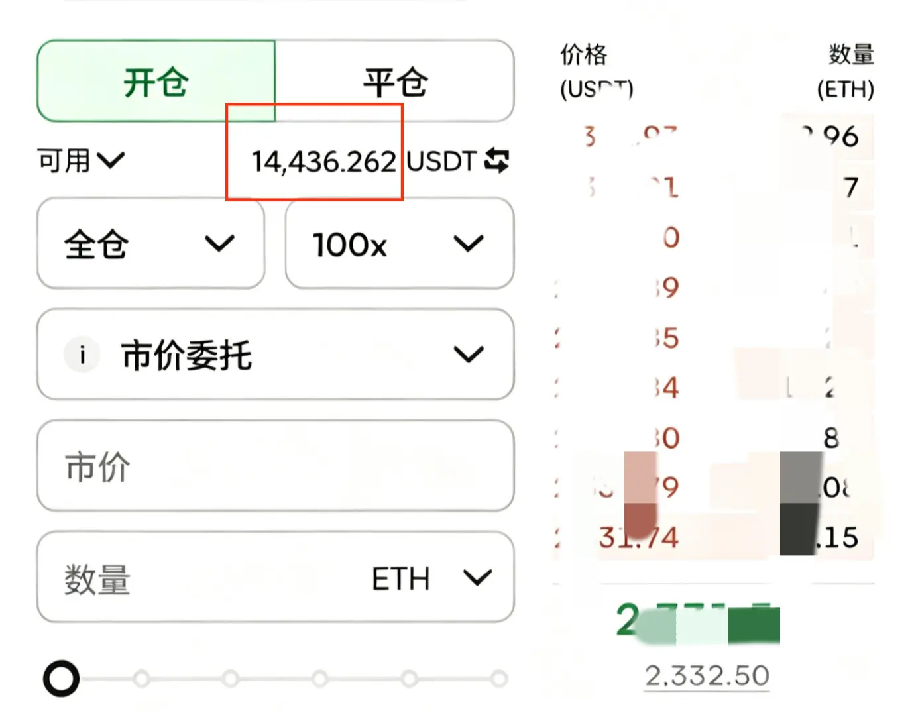The height and width of the screenshot is (711, 910).
Task: Tap the USDT swap arrows icon
Action: click(496, 160)
